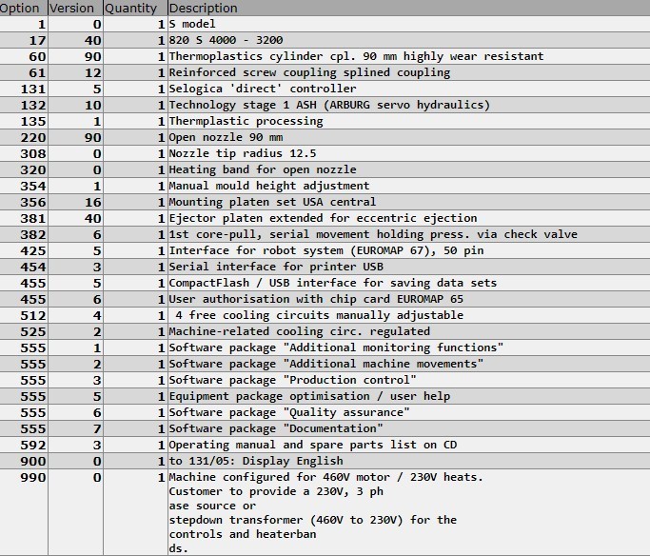Select the 'Quality assurance' software package row
This screenshot has height=556, width=650.
click(325, 412)
